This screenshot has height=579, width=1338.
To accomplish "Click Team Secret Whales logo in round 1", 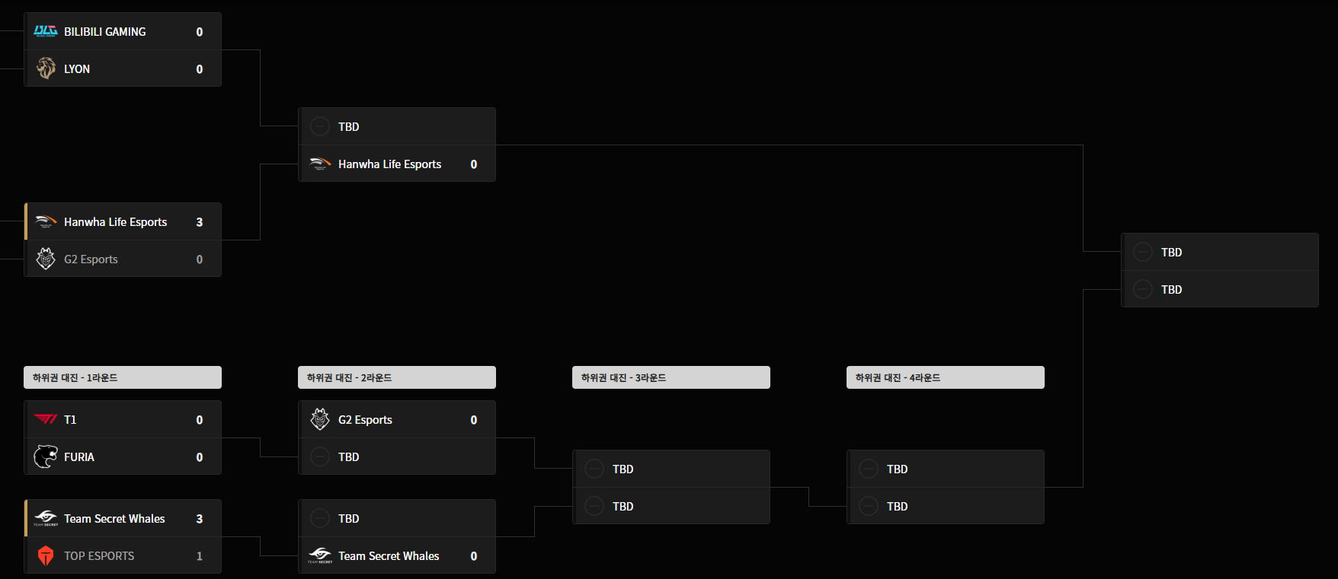I will point(46,518).
